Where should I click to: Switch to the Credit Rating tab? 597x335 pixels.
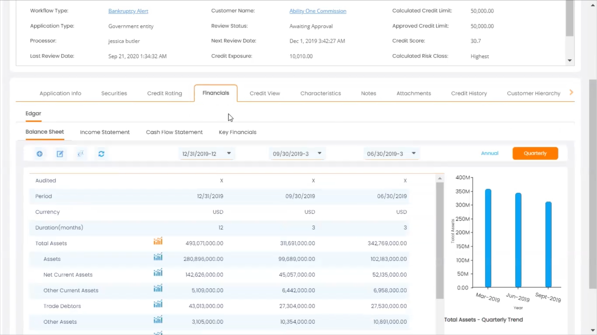tap(164, 93)
